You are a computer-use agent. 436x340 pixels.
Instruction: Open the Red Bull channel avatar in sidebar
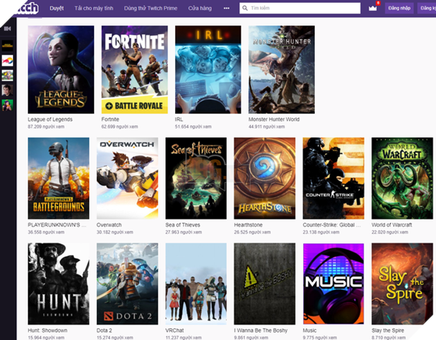(x=8, y=60)
